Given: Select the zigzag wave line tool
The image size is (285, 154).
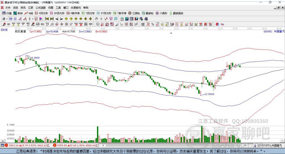Looking at the screenshot, I should click(x=121, y=24).
